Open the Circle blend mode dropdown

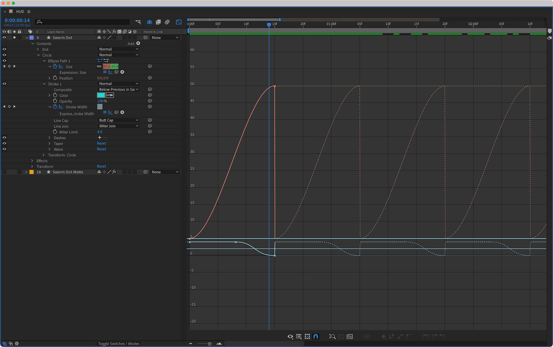[x=118, y=55]
